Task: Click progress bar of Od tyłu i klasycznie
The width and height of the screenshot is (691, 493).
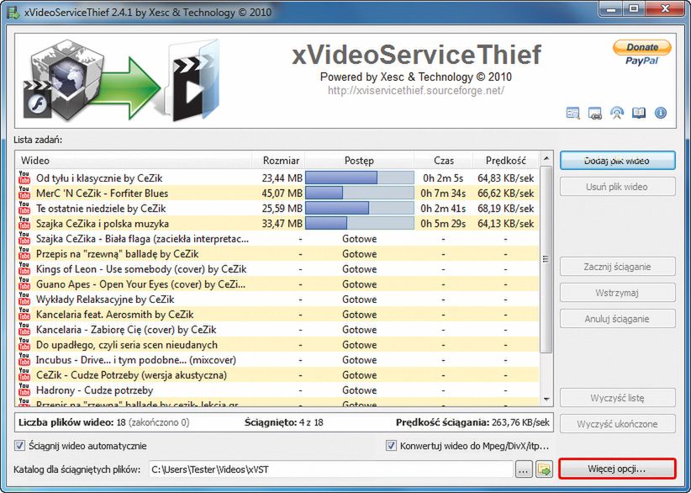Action: [x=360, y=178]
